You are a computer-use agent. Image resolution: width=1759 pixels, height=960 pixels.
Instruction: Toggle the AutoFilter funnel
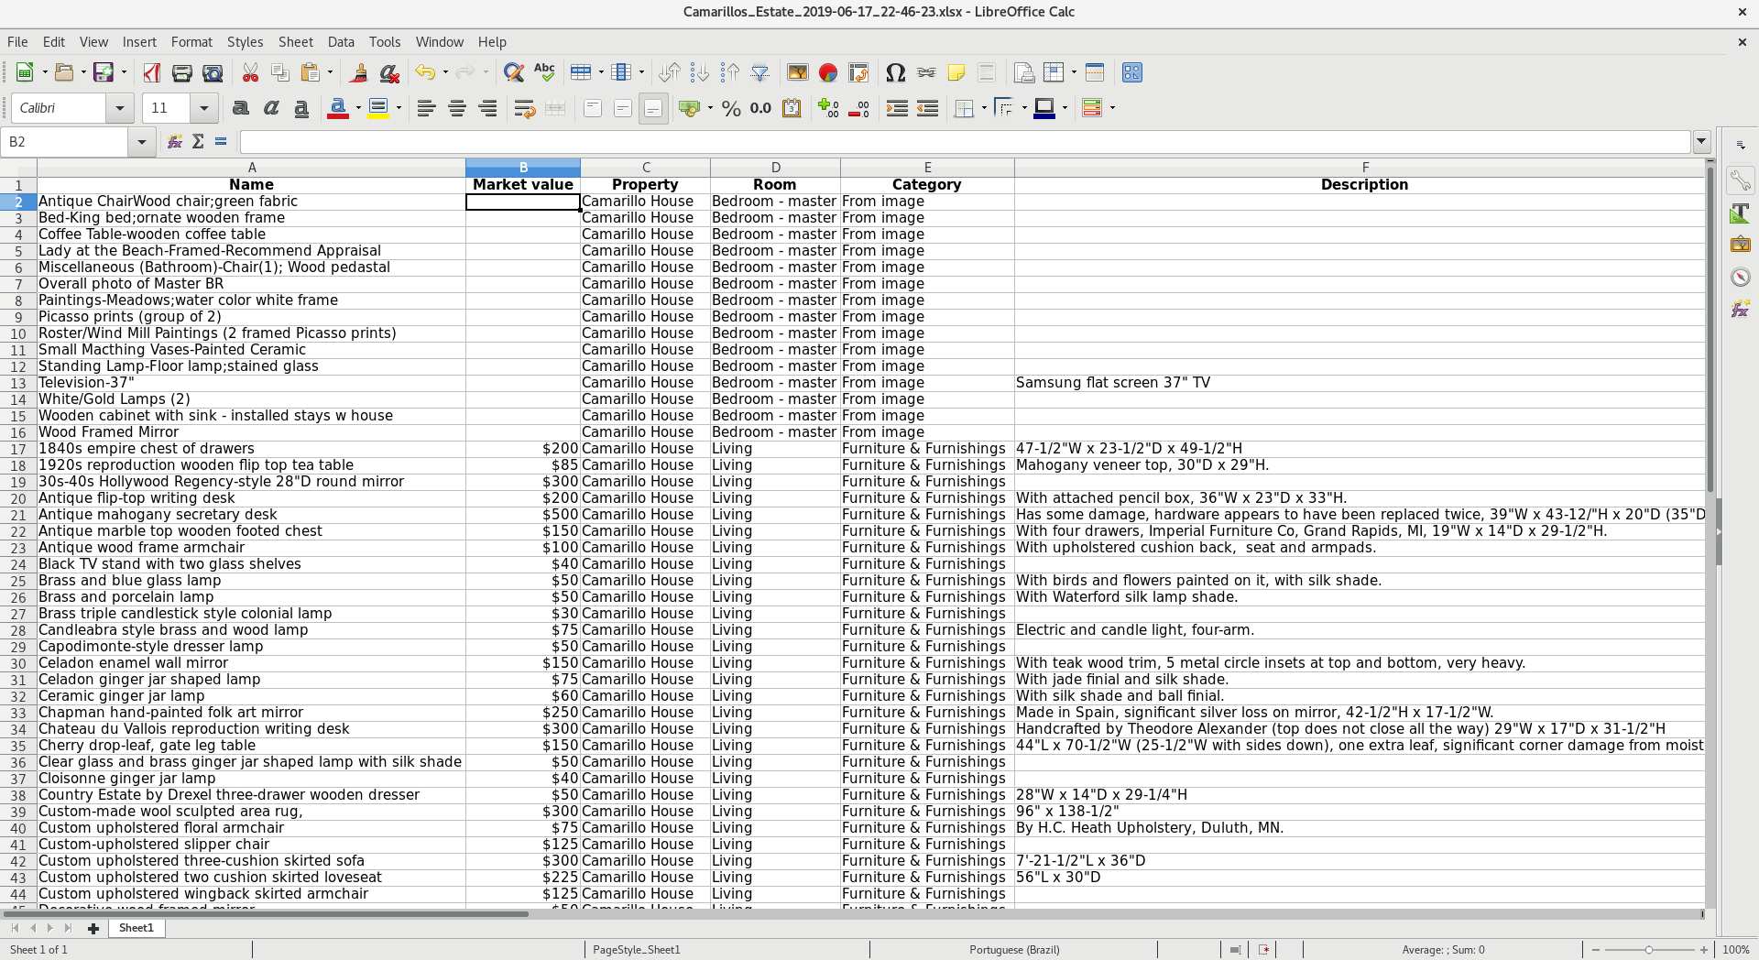(760, 72)
